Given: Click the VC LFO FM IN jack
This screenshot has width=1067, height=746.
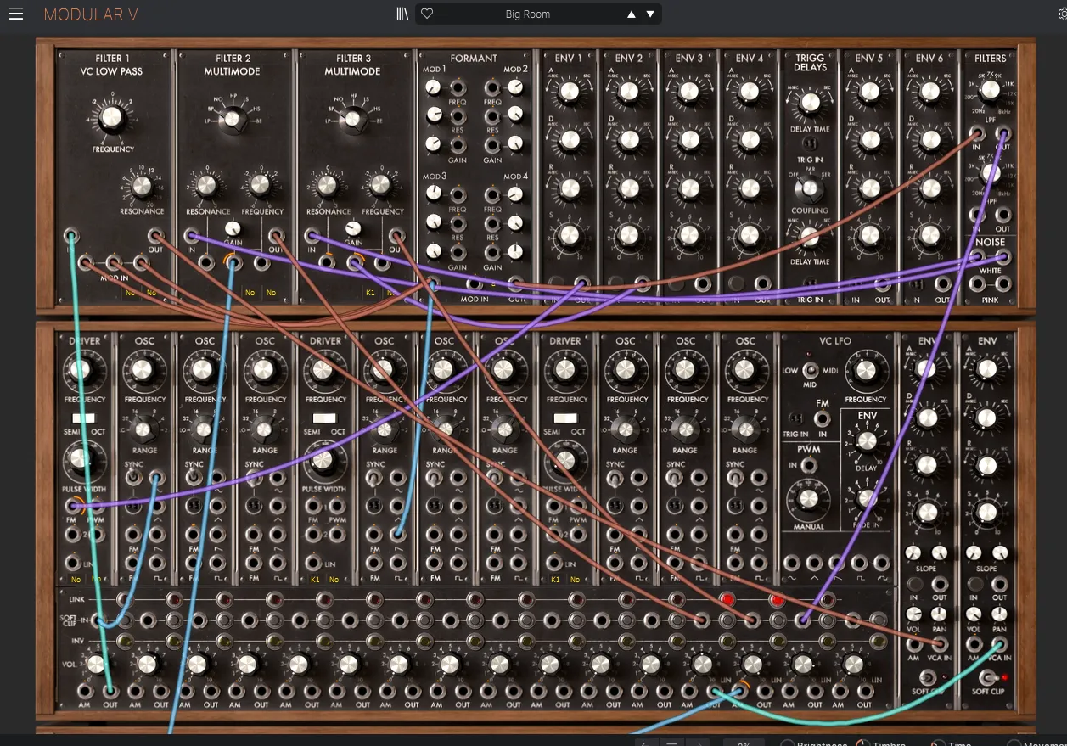Looking at the screenshot, I should point(822,418).
